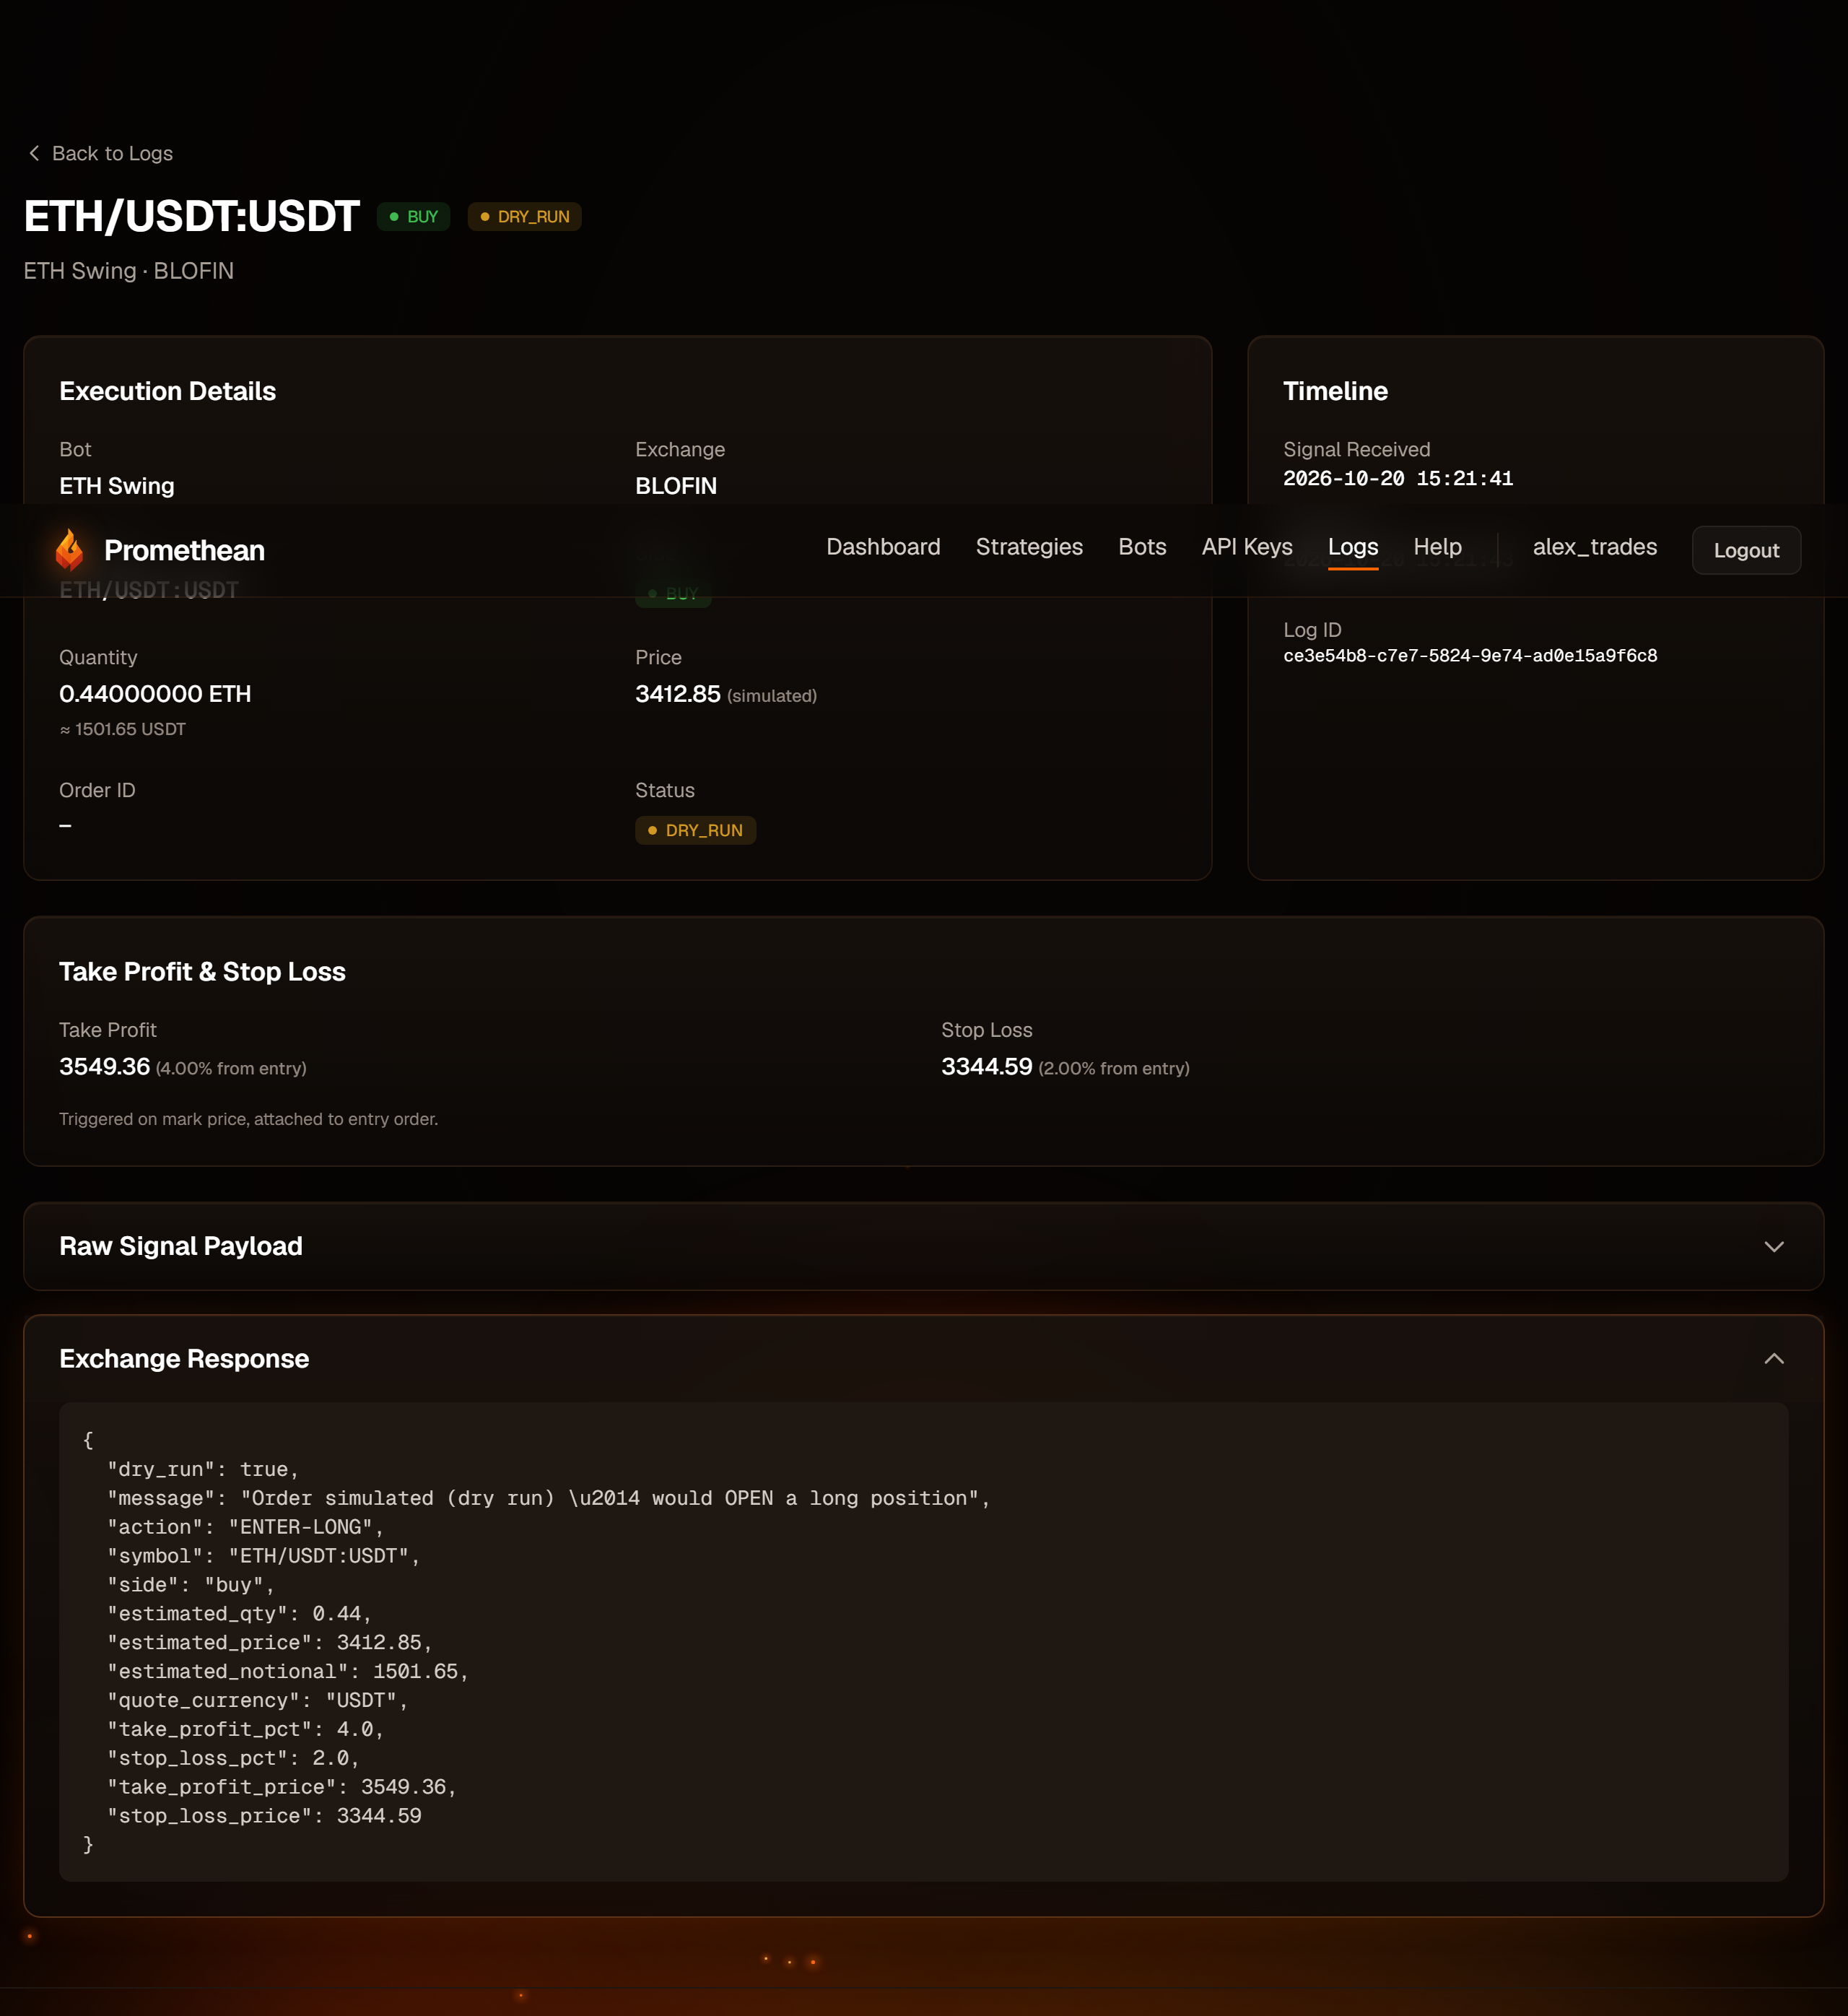Viewport: 1848px width, 2016px height.
Task: Click the "take_profit_price": 3549.36 JSON line
Action: 282,1787
